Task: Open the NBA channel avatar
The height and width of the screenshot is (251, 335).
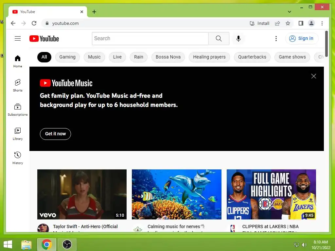Action: (233, 228)
